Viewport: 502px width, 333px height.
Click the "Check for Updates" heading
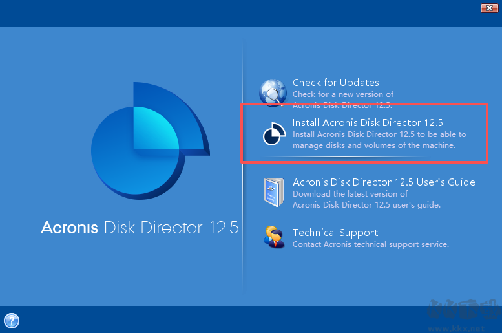click(336, 83)
